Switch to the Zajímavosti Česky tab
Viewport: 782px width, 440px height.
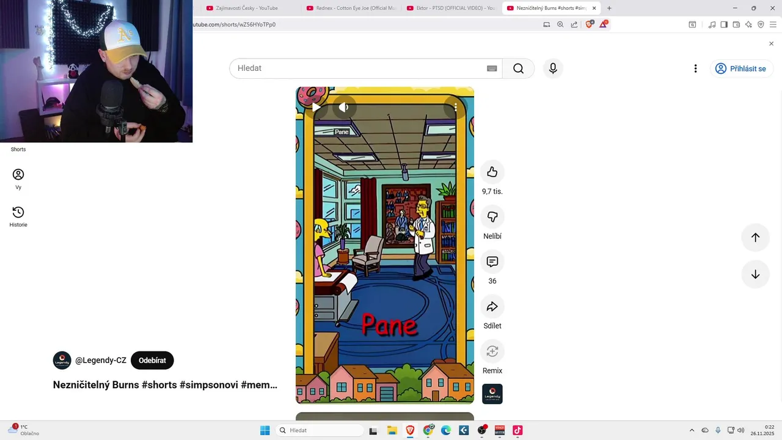[x=247, y=8]
